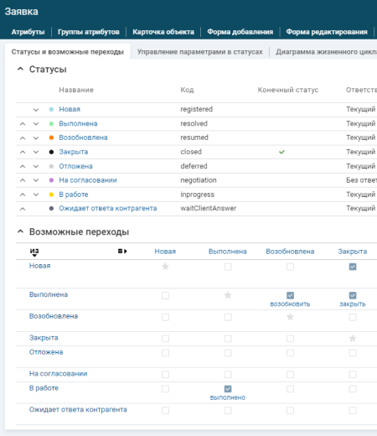The height and width of the screenshot is (436, 377).
Task: Move Отложена status up with arrow
Action: (x=23, y=166)
